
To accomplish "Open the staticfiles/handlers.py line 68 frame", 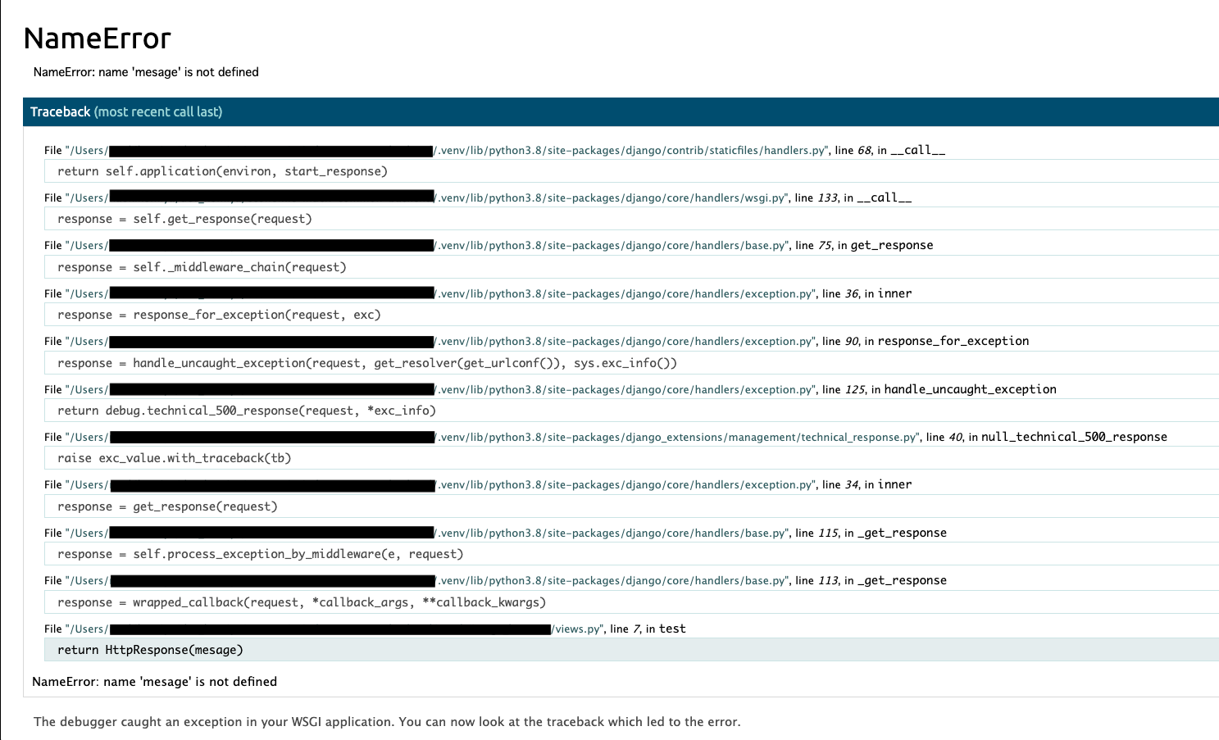I will coord(494,150).
